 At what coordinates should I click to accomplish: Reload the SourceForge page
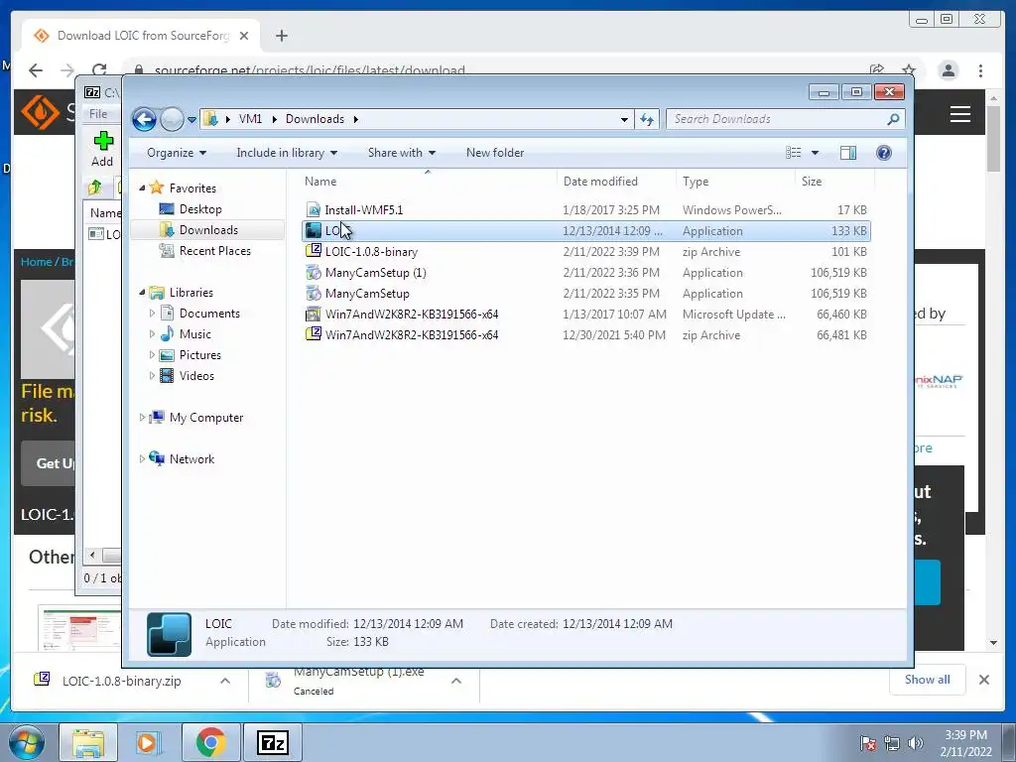[99, 70]
